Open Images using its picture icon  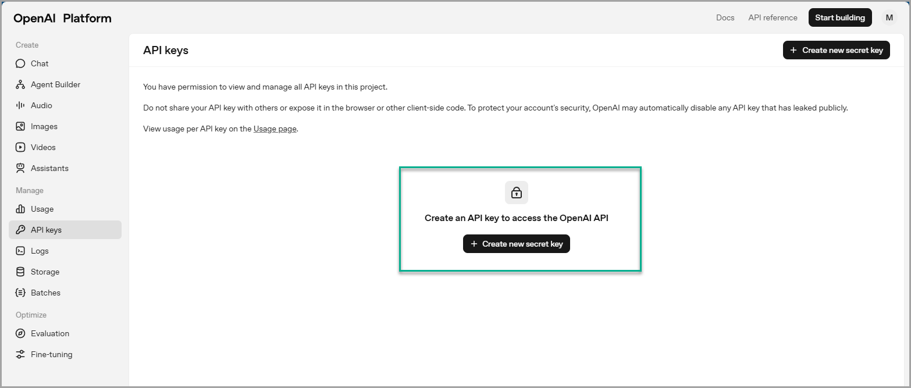tap(20, 126)
